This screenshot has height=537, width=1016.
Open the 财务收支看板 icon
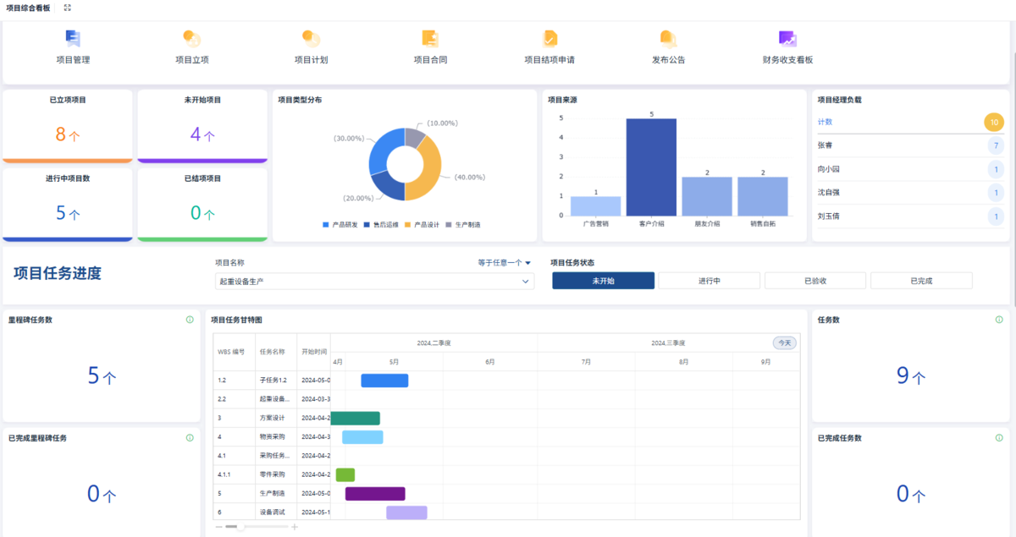(x=787, y=39)
